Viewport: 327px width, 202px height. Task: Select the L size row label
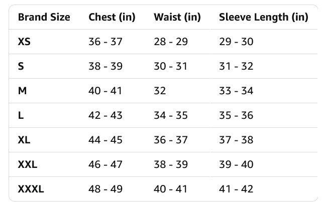(x=21, y=115)
